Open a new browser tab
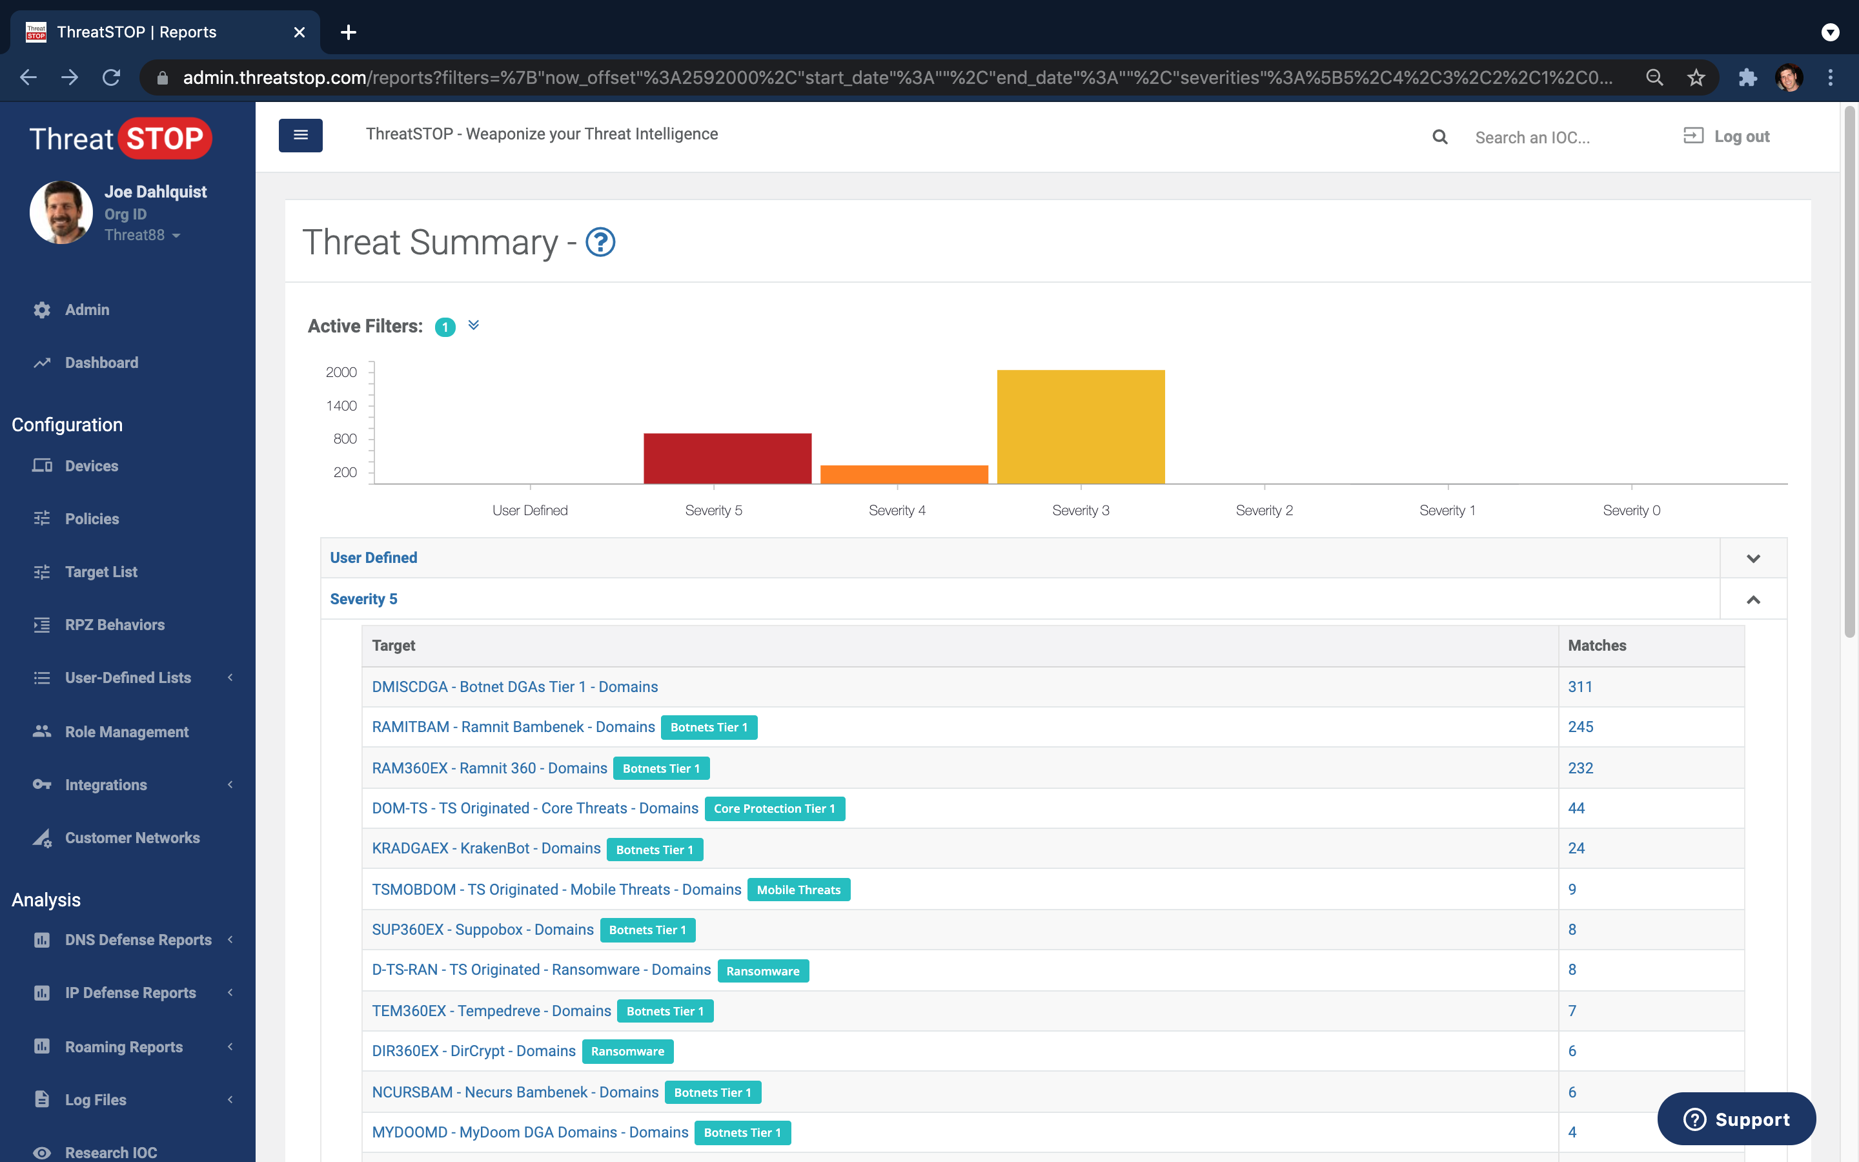This screenshot has height=1162, width=1859. (x=348, y=32)
